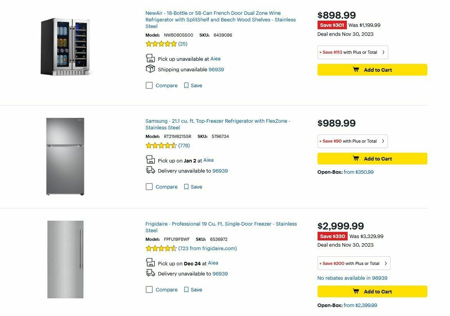Enable Compare for the NewAir wine refrigerator
The image size is (450, 316).
(149, 85)
